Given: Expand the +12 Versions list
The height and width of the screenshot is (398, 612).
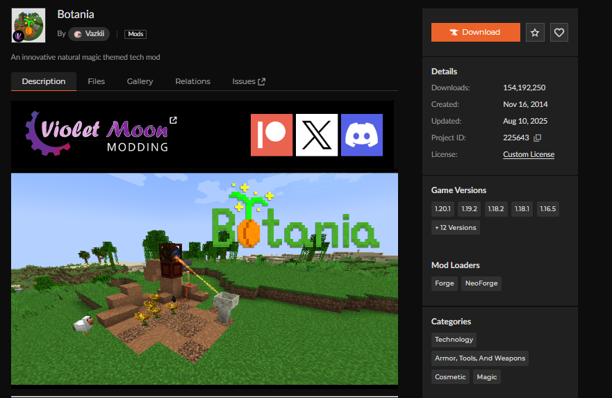Looking at the screenshot, I should point(456,228).
